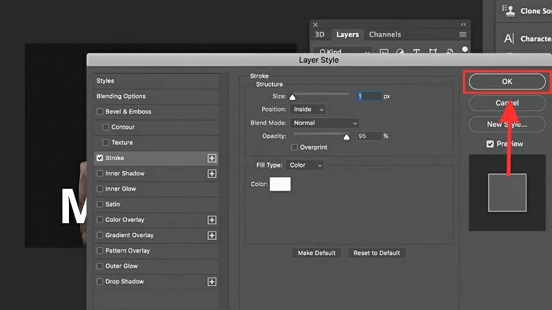Click the Make Default button
Viewport: 552px width, 310px height.
tap(317, 253)
